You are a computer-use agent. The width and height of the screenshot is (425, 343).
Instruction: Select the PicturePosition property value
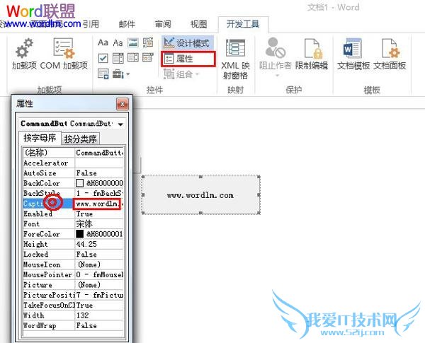tap(99, 295)
